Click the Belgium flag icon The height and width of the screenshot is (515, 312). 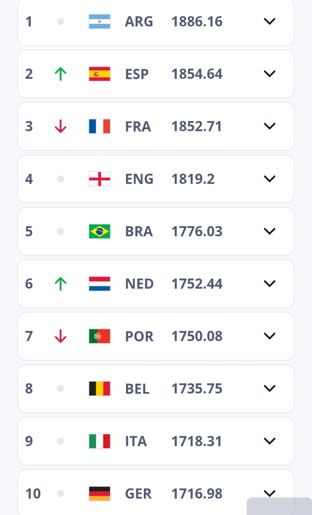(x=99, y=388)
